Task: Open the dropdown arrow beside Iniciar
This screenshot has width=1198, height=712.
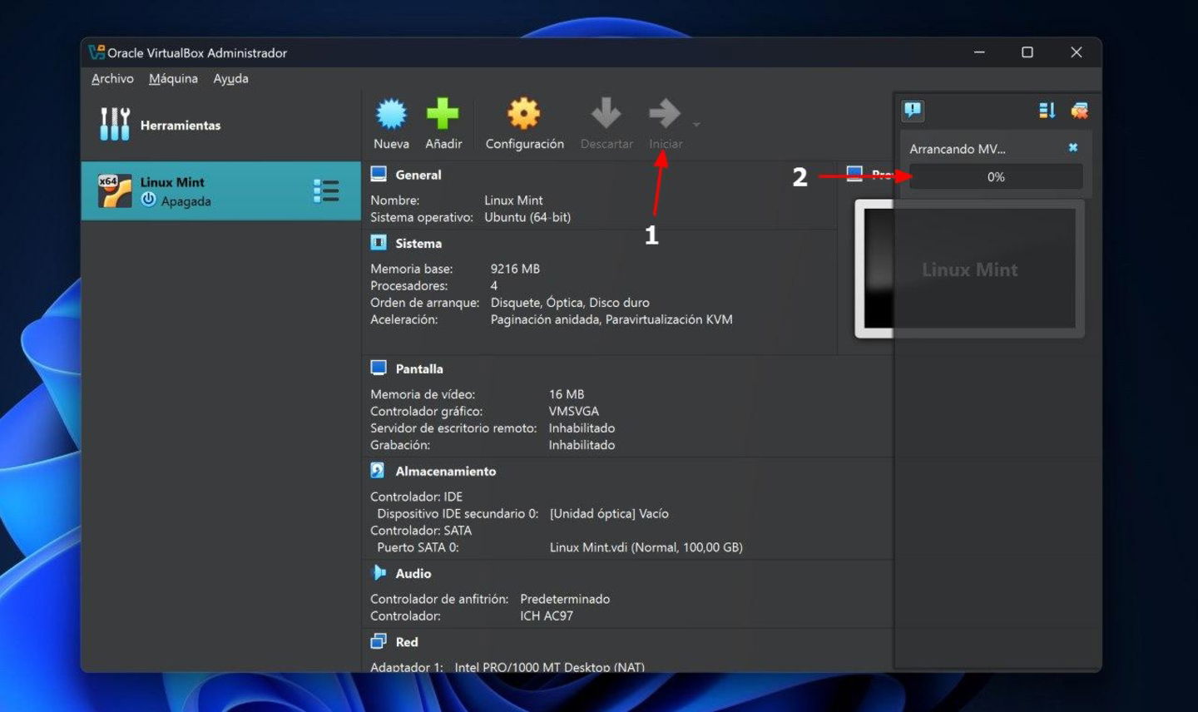Action: click(x=696, y=125)
